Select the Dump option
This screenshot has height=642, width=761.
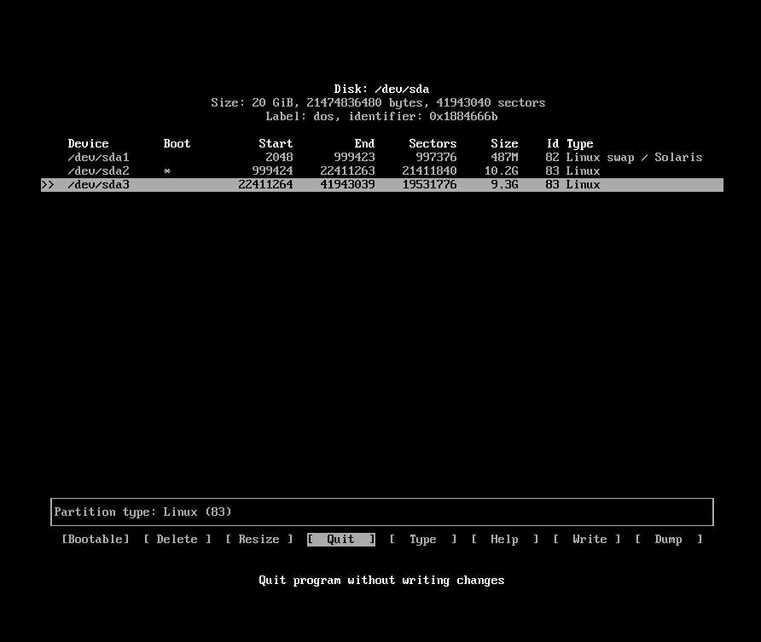click(x=668, y=539)
